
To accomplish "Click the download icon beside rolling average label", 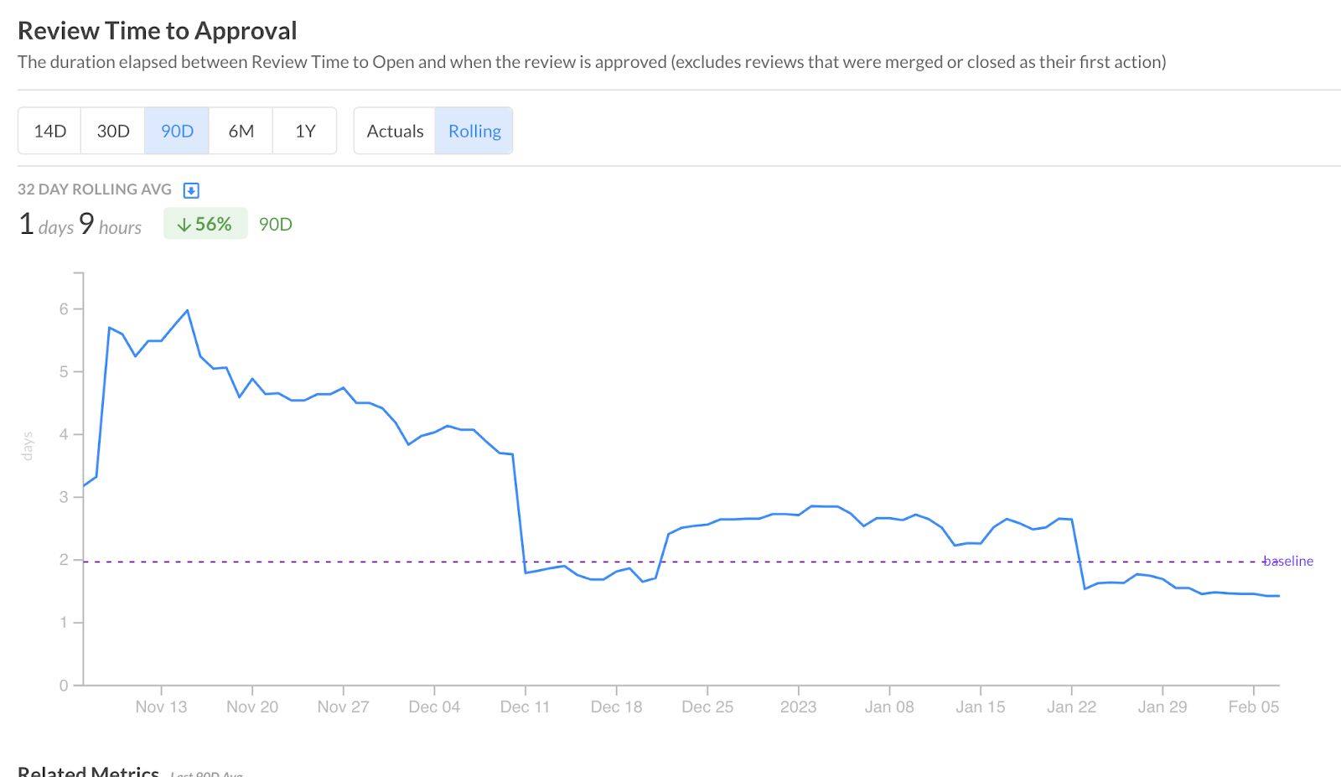I will [191, 190].
